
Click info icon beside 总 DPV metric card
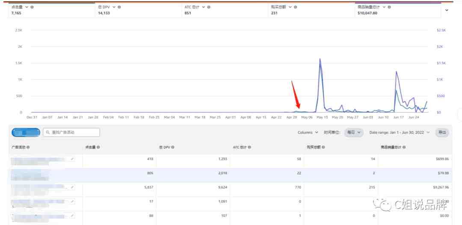point(119,7)
